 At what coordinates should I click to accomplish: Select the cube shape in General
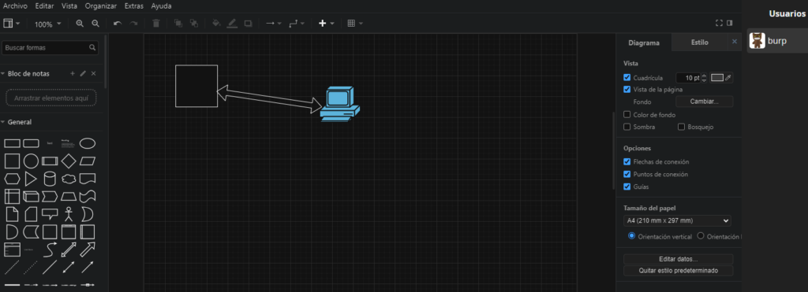[31, 197]
